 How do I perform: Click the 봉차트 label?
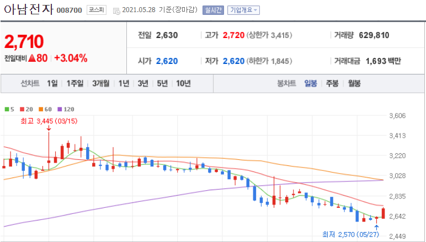tap(286, 83)
